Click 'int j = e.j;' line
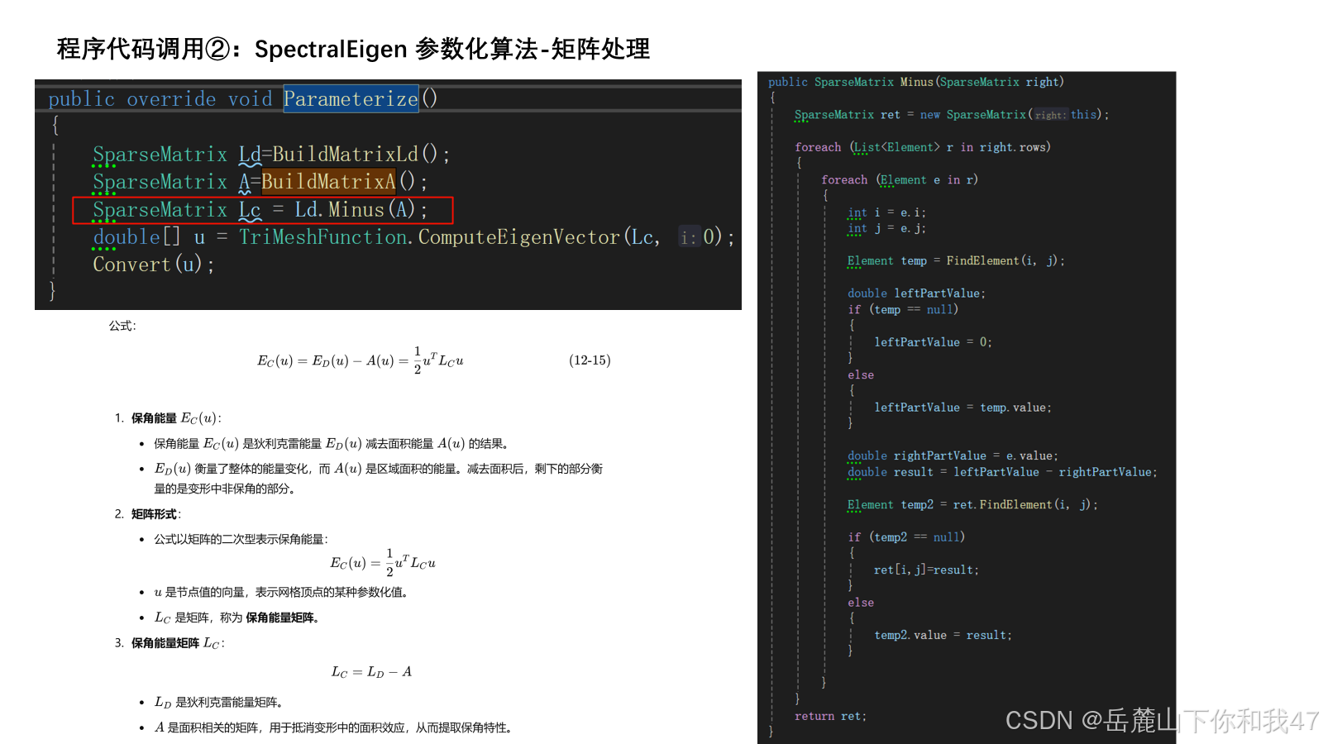The width and height of the screenshot is (1323, 744). click(886, 228)
